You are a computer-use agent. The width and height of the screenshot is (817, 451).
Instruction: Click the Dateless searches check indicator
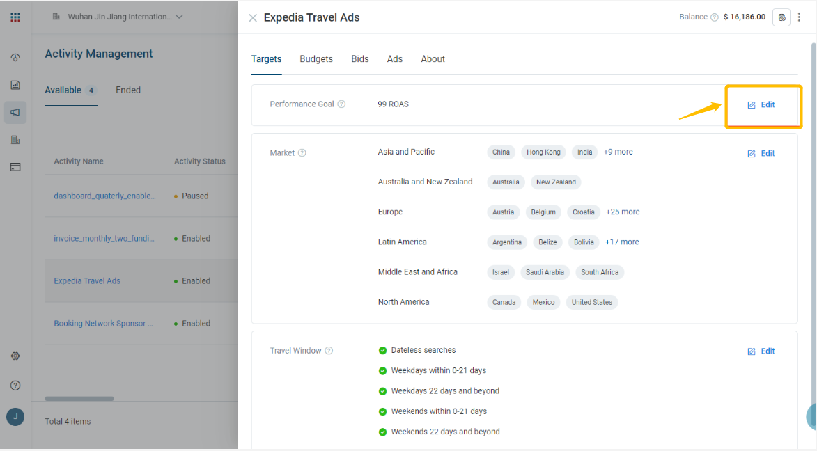click(382, 350)
